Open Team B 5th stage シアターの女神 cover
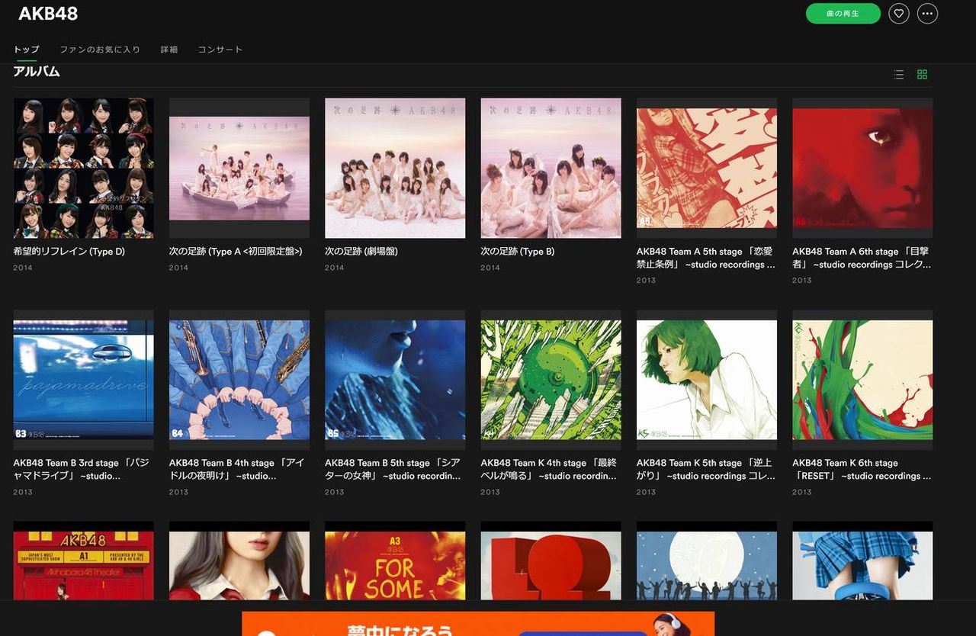The height and width of the screenshot is (636, 976). point(395,380)
